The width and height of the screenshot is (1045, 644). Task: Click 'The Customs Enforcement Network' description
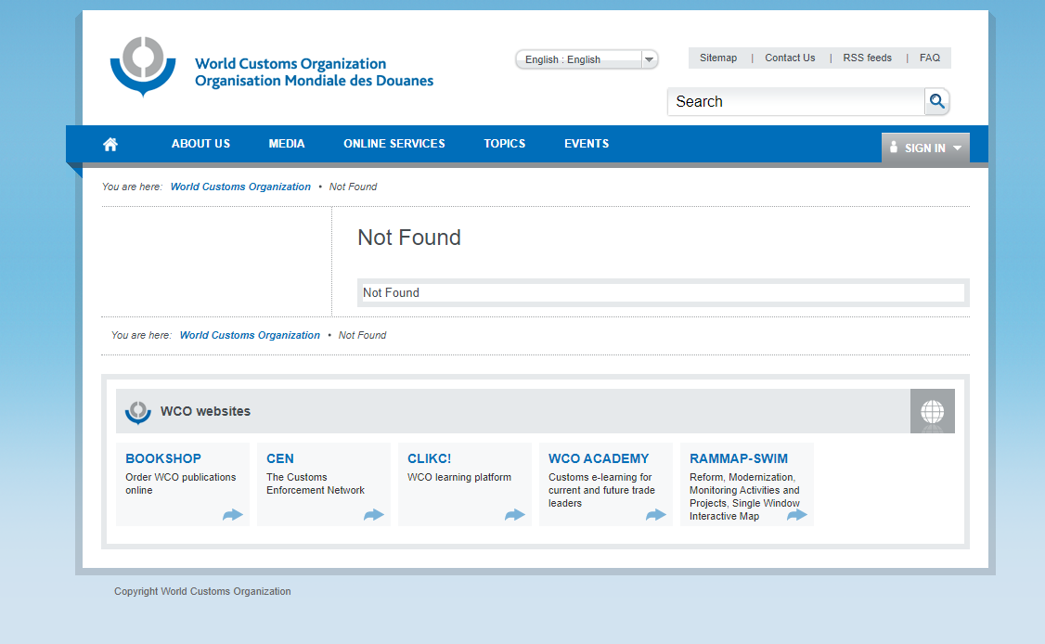click(316, 484)
